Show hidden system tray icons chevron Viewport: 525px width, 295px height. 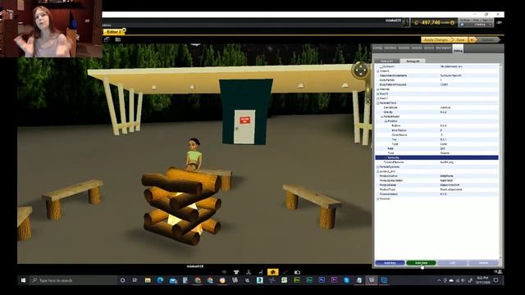[x=439, y=280]
